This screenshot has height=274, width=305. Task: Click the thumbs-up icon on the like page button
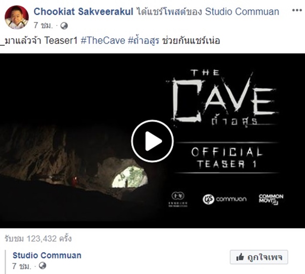[x=240, y=257]
